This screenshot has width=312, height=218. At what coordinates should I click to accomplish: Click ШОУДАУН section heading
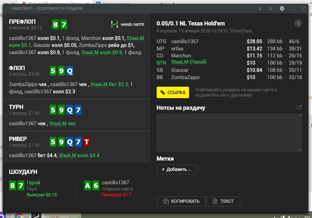point(23,172)
